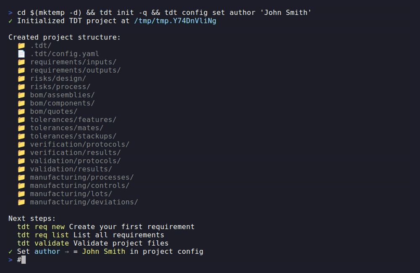Click the 'tdt validate' command text
This screenshot has height=273, width=420.
(43, 243)
